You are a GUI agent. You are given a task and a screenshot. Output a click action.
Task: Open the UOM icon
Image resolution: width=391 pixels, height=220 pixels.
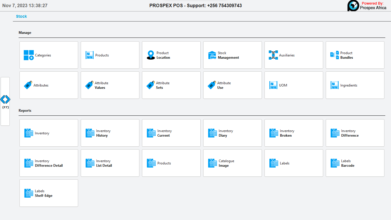(273, 85)
